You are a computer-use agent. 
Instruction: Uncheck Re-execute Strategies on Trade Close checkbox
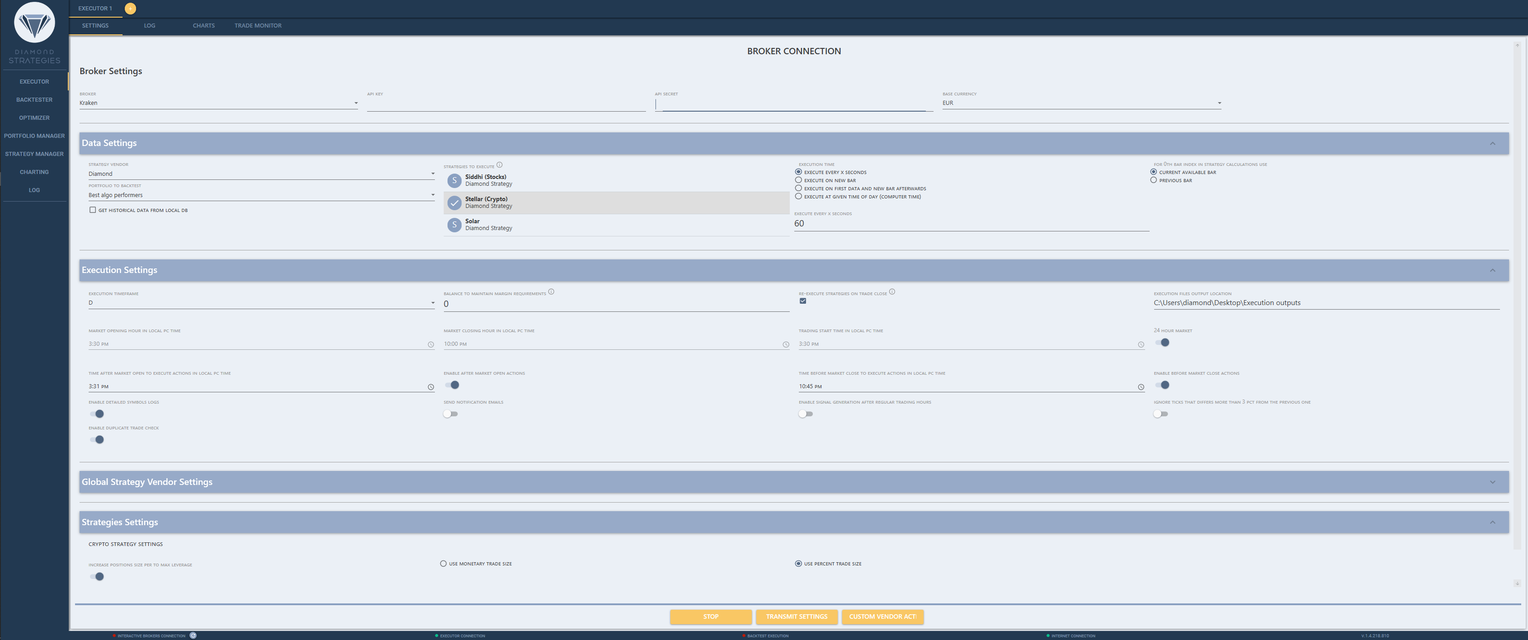tap(802, 301)
